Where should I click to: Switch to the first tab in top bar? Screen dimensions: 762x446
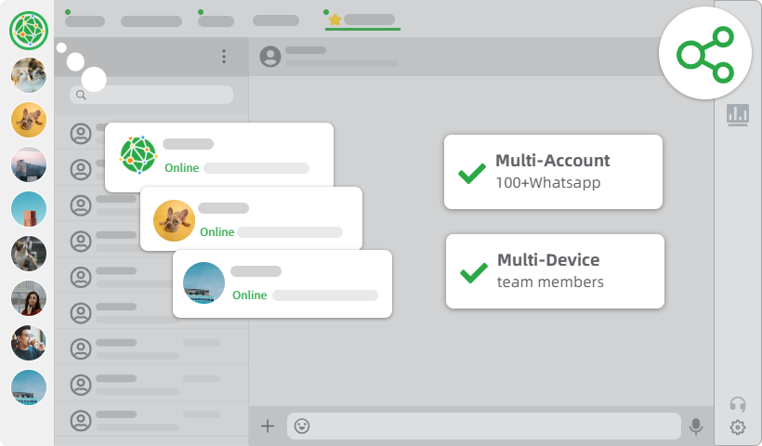[x=85, y=20]
